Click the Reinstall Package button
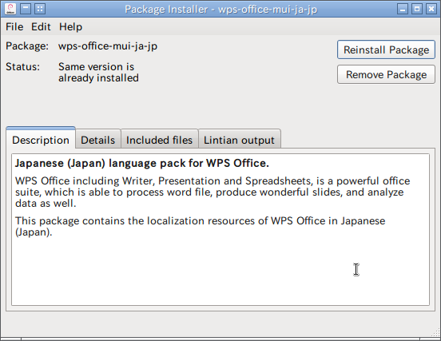This screenshot has width=441, height=341. point(386,50)
